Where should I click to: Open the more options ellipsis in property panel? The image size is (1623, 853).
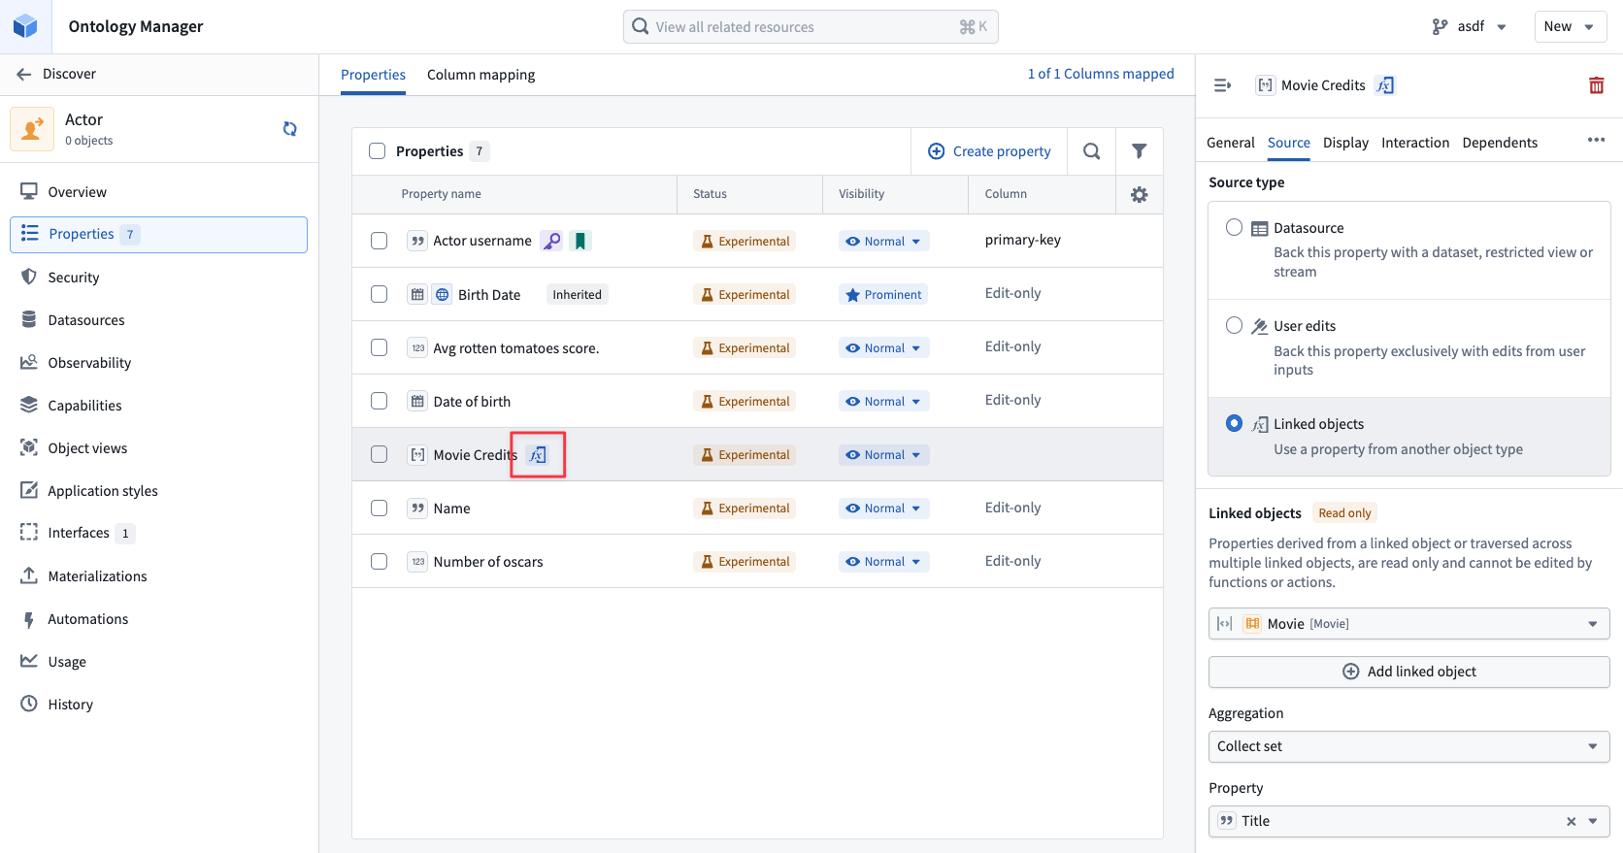[x=1596, y=140]
